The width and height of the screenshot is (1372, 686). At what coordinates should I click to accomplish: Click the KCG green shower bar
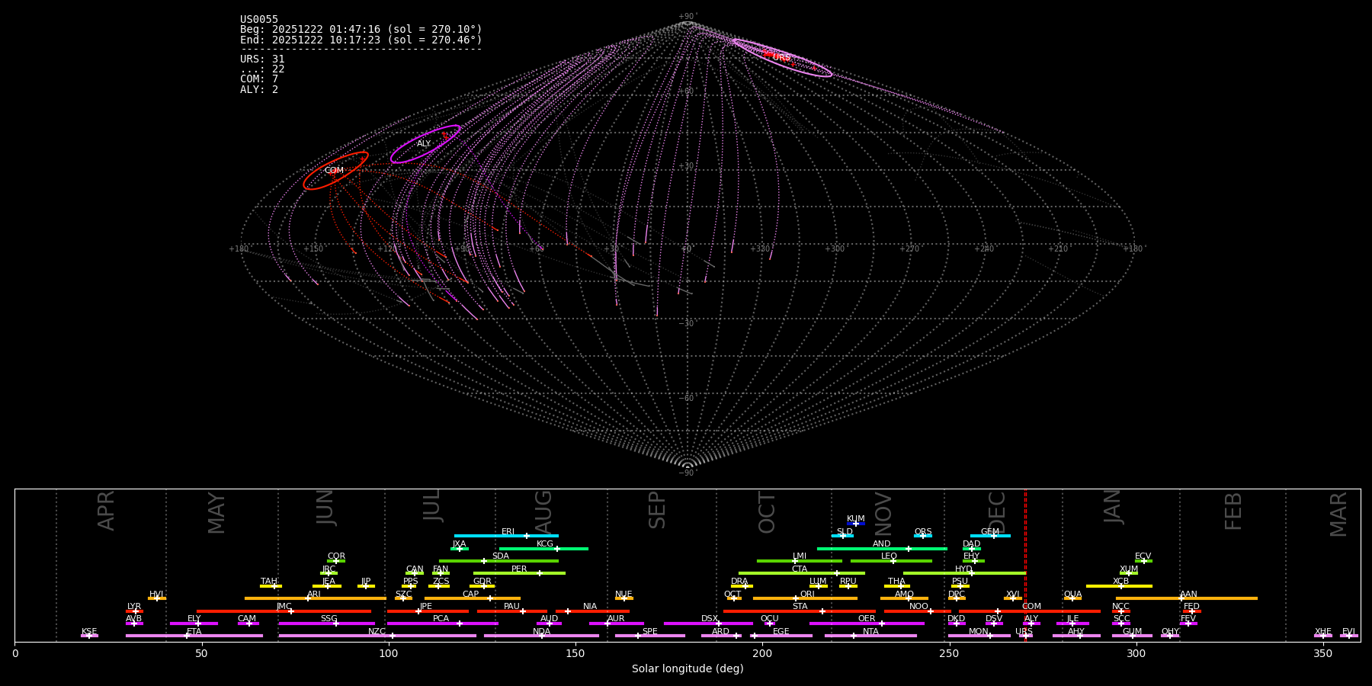(x=543, y=549)
